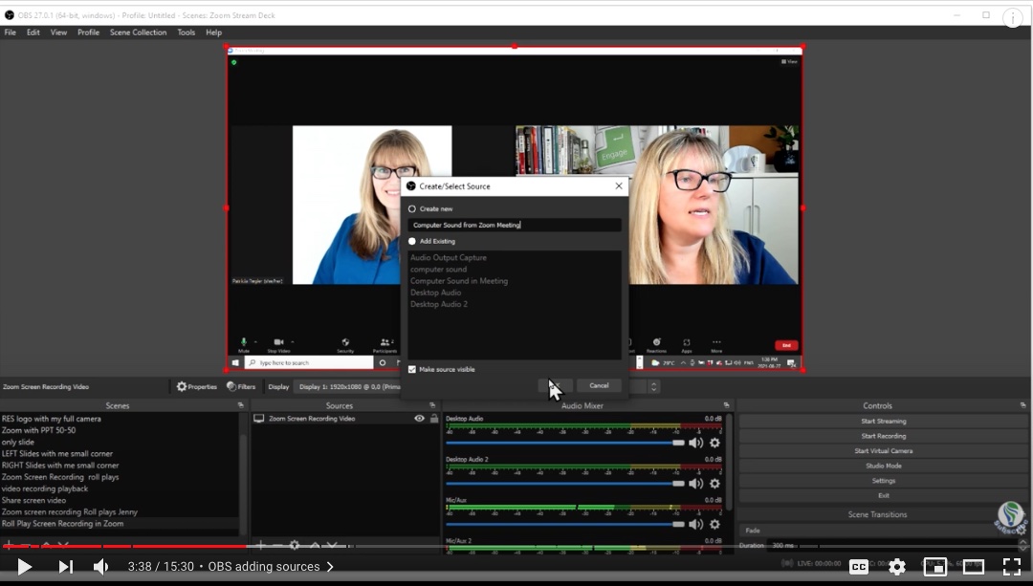Switch to YouTube miniplayer
Screen dimensions: 1033x586
[934, 566]
